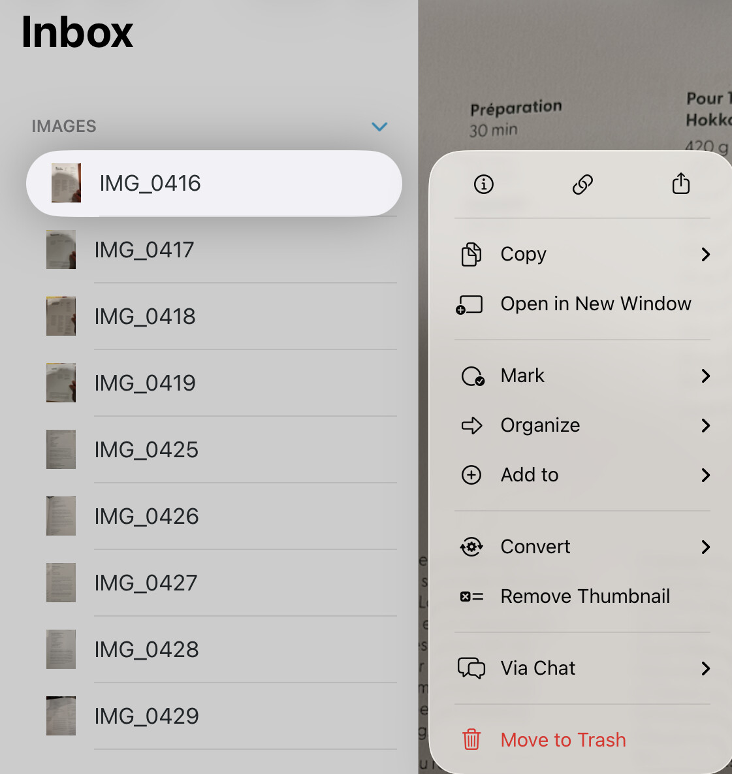The image size is (732, 774).
Task: Click the Convert gear icon
Action: click(471, 547)
